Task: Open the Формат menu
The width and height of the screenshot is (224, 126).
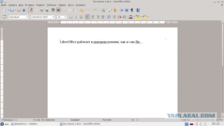Action: tap(41, 5)
